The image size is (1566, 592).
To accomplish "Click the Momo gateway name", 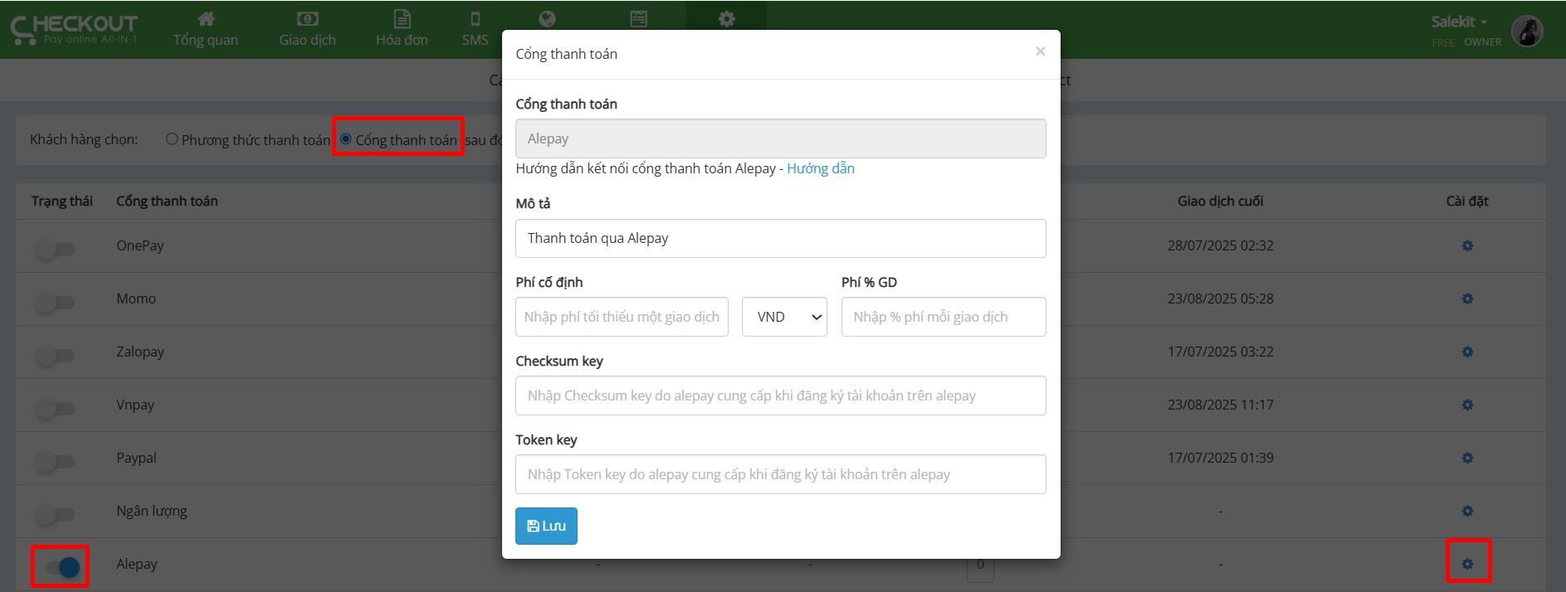I will tap(136, 298).
